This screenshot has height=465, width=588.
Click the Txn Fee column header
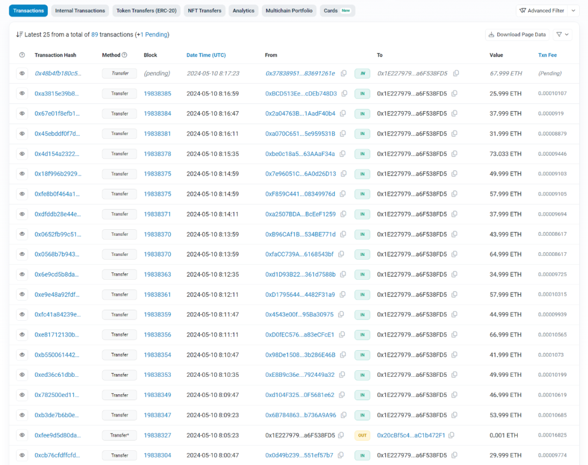(x=547, y=55)
